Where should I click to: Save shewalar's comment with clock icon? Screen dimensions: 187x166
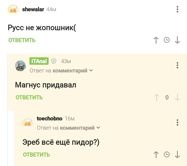pos(167,40)
